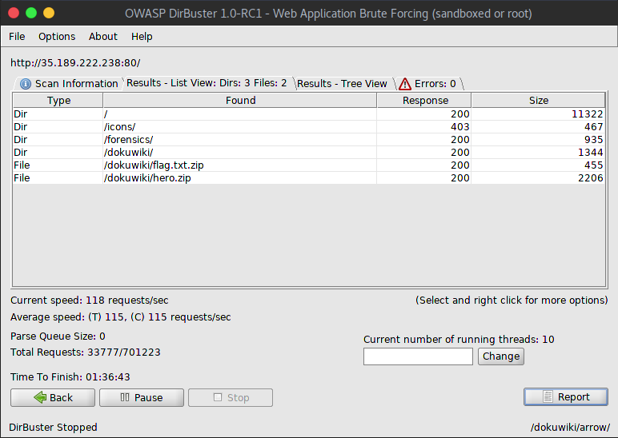Sort results by the Found column header
Screen dimensions: 618x438
240,101
